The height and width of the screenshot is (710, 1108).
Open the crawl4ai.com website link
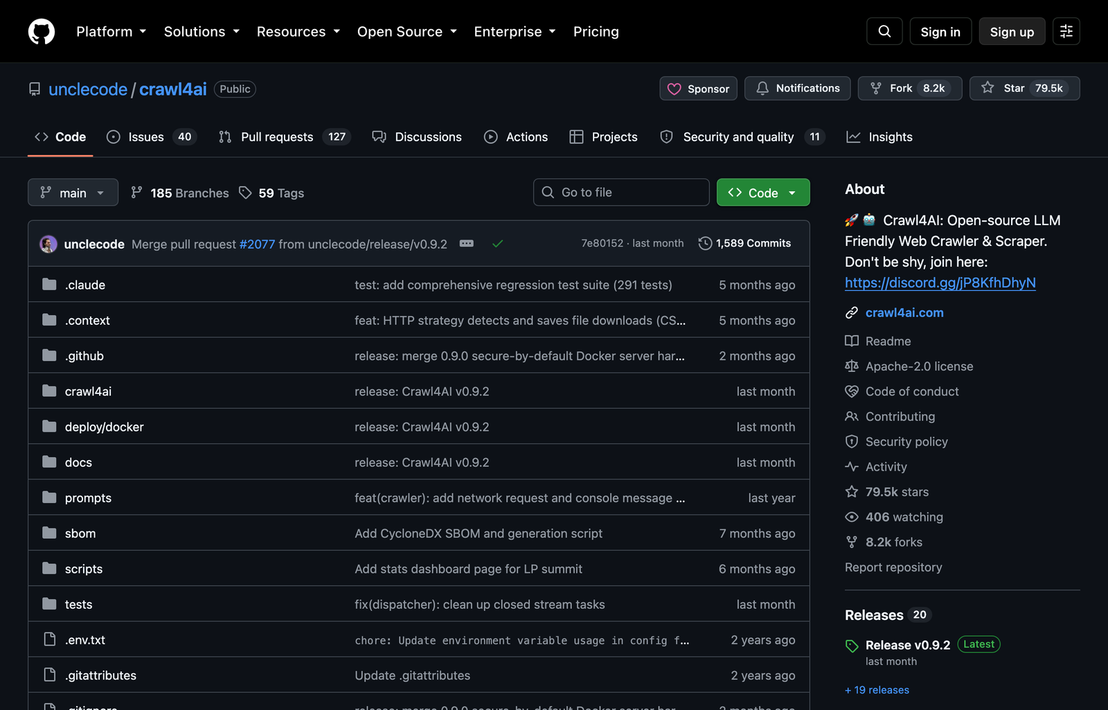tap(904, 312)
